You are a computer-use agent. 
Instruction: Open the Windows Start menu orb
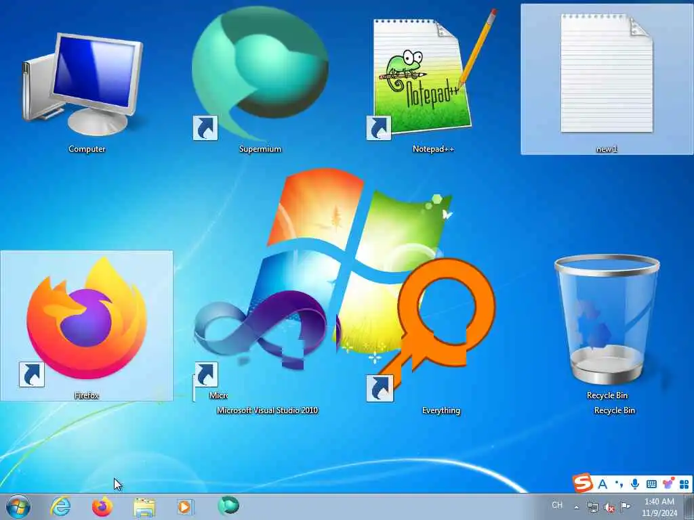click(18, 506)
